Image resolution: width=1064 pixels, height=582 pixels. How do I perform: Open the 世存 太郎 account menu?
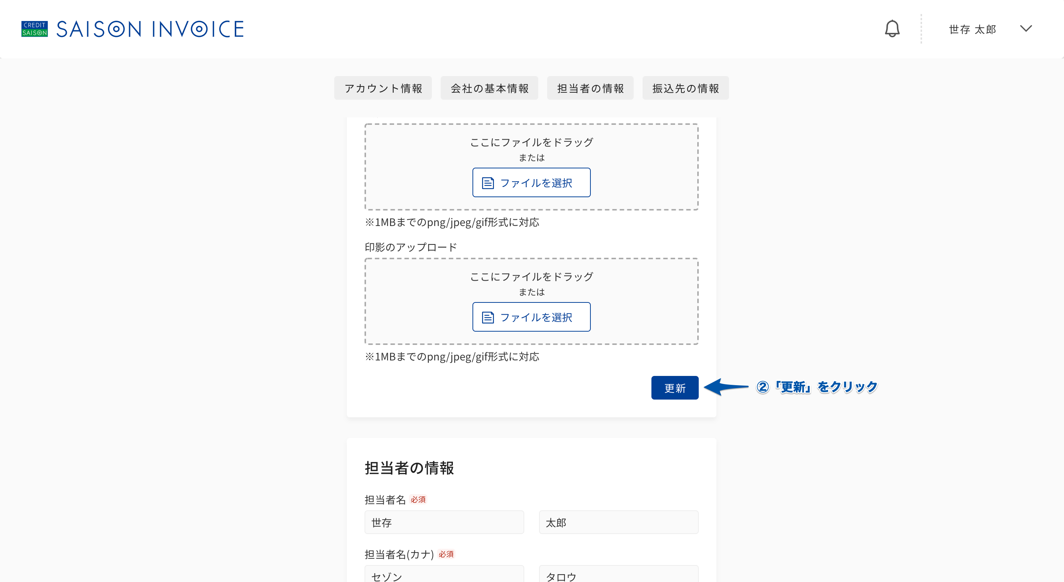pyautogui.click(x=972, y=29)
